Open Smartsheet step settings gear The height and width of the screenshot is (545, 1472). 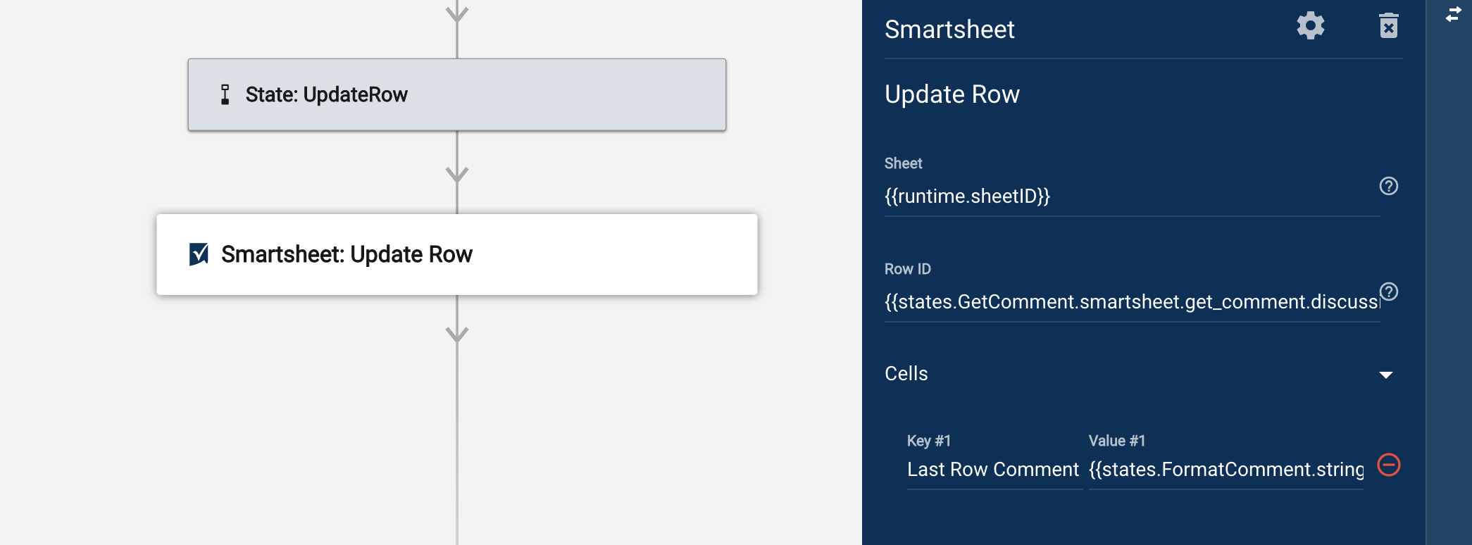pyautogui.click(x=1310, y=26)
